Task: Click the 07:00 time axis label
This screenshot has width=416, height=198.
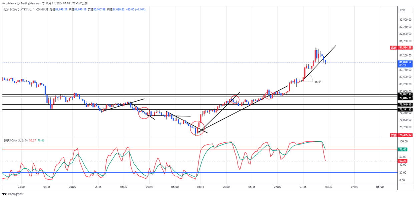Action: 277,187
